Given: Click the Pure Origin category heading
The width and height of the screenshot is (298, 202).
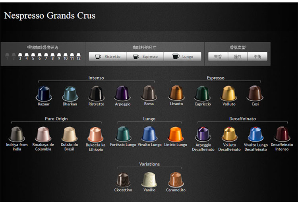Looking at the screenshot, I should coord(56,119).
